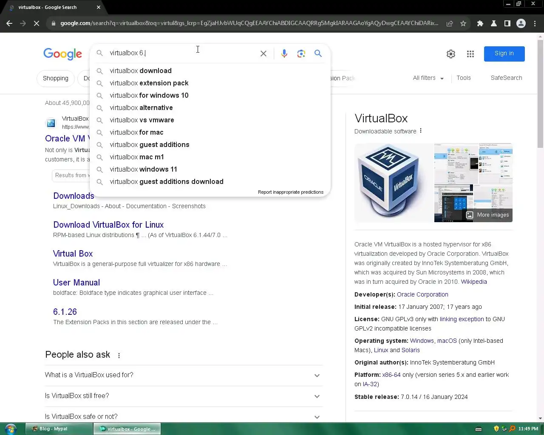
Task: Toggle the browser side panel icon
Action: [x=507, y=23]
